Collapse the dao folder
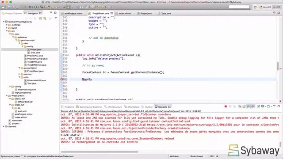The height and width of the screenshot is (159, 283). (19, 43)
